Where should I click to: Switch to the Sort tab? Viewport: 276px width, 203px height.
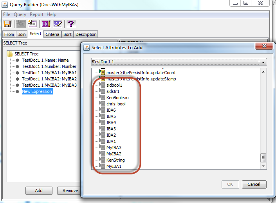pos(67,34)
